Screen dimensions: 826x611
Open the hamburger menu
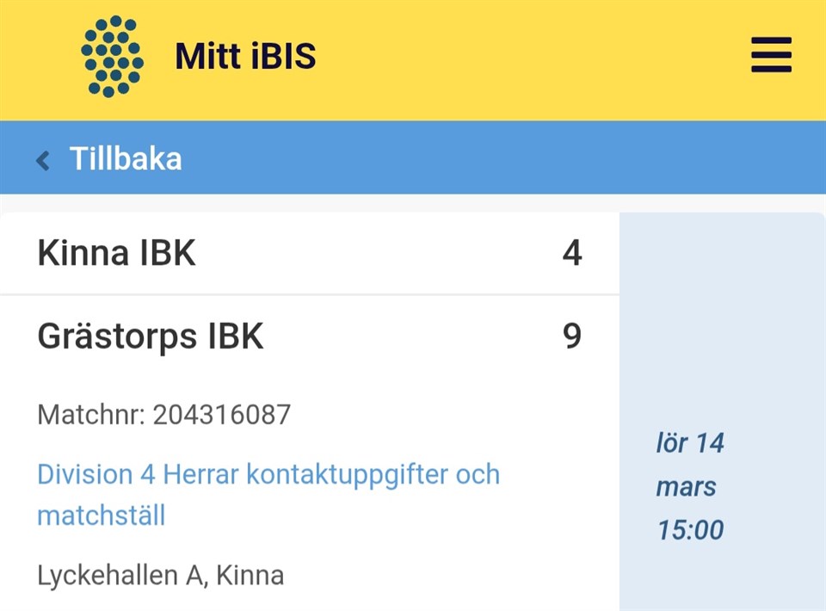[770, 57]
